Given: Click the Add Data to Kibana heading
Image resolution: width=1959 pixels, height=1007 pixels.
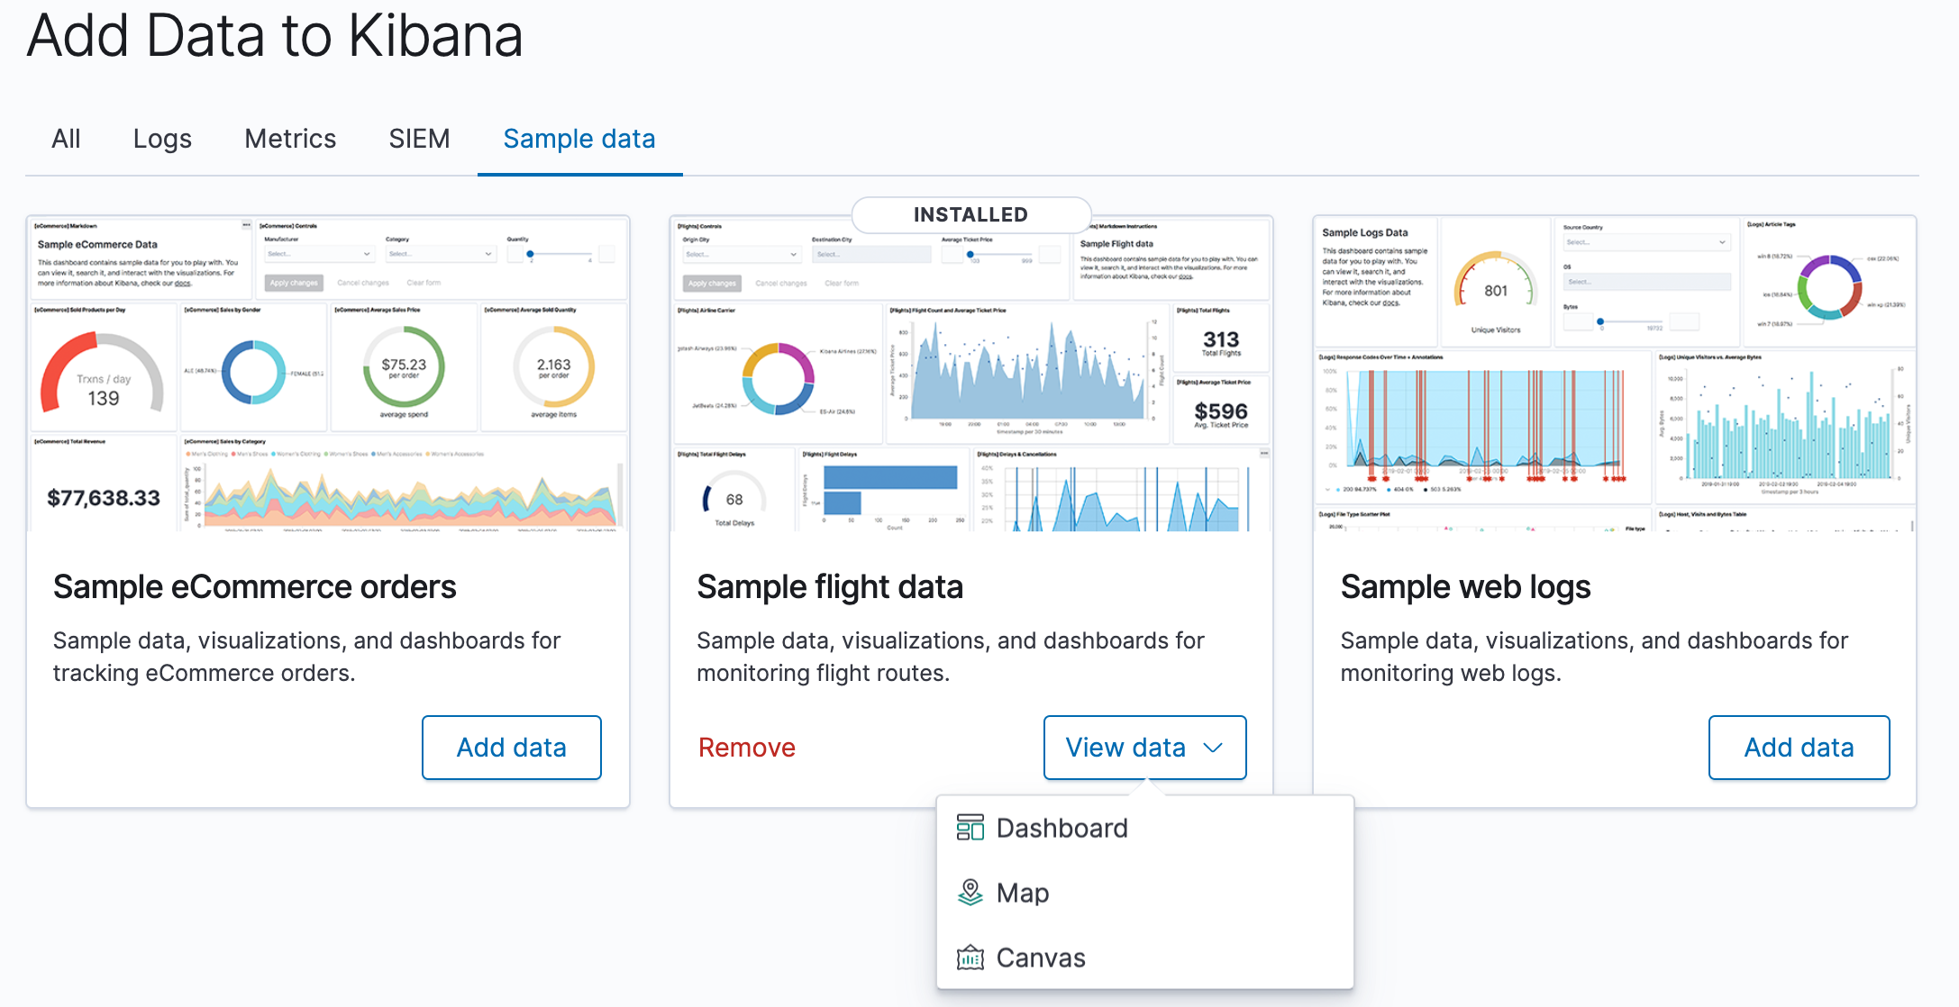Looking at the screenshot, I should [275, 36].
